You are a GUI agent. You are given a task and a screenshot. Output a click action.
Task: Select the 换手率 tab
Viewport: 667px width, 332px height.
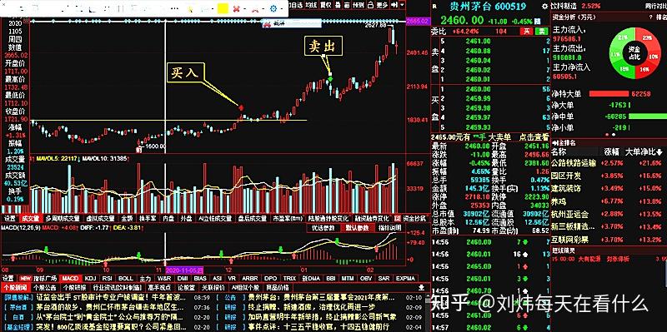coord(148,218)
